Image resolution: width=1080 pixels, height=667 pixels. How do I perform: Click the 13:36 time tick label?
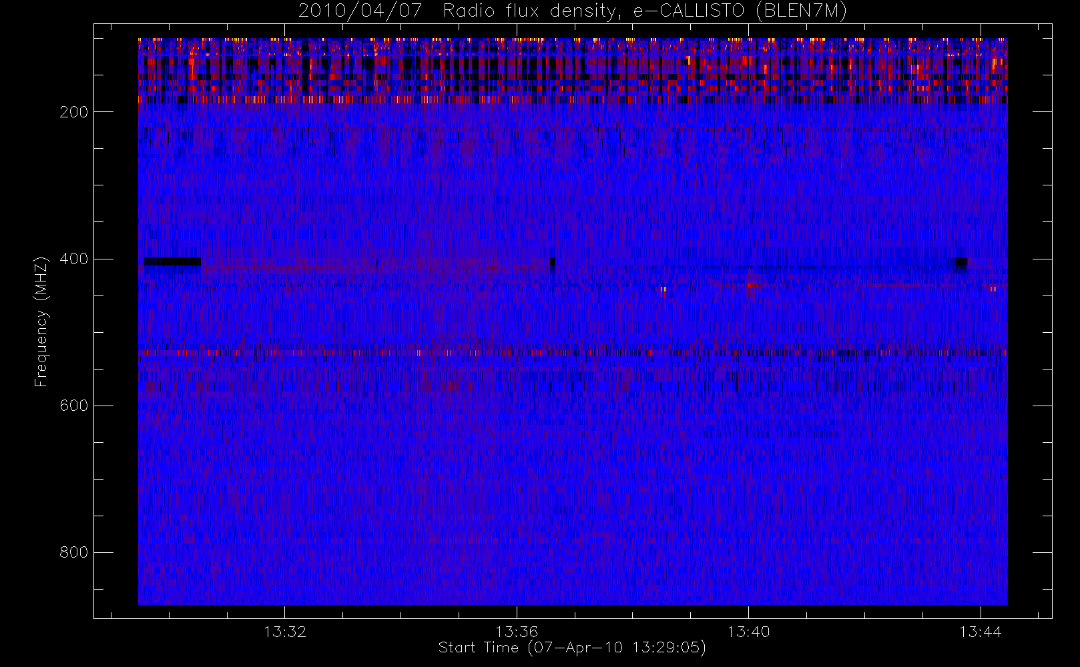tap(517, 632)
